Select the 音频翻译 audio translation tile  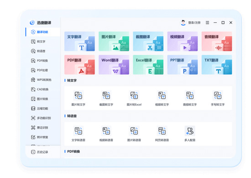[217, 41]
